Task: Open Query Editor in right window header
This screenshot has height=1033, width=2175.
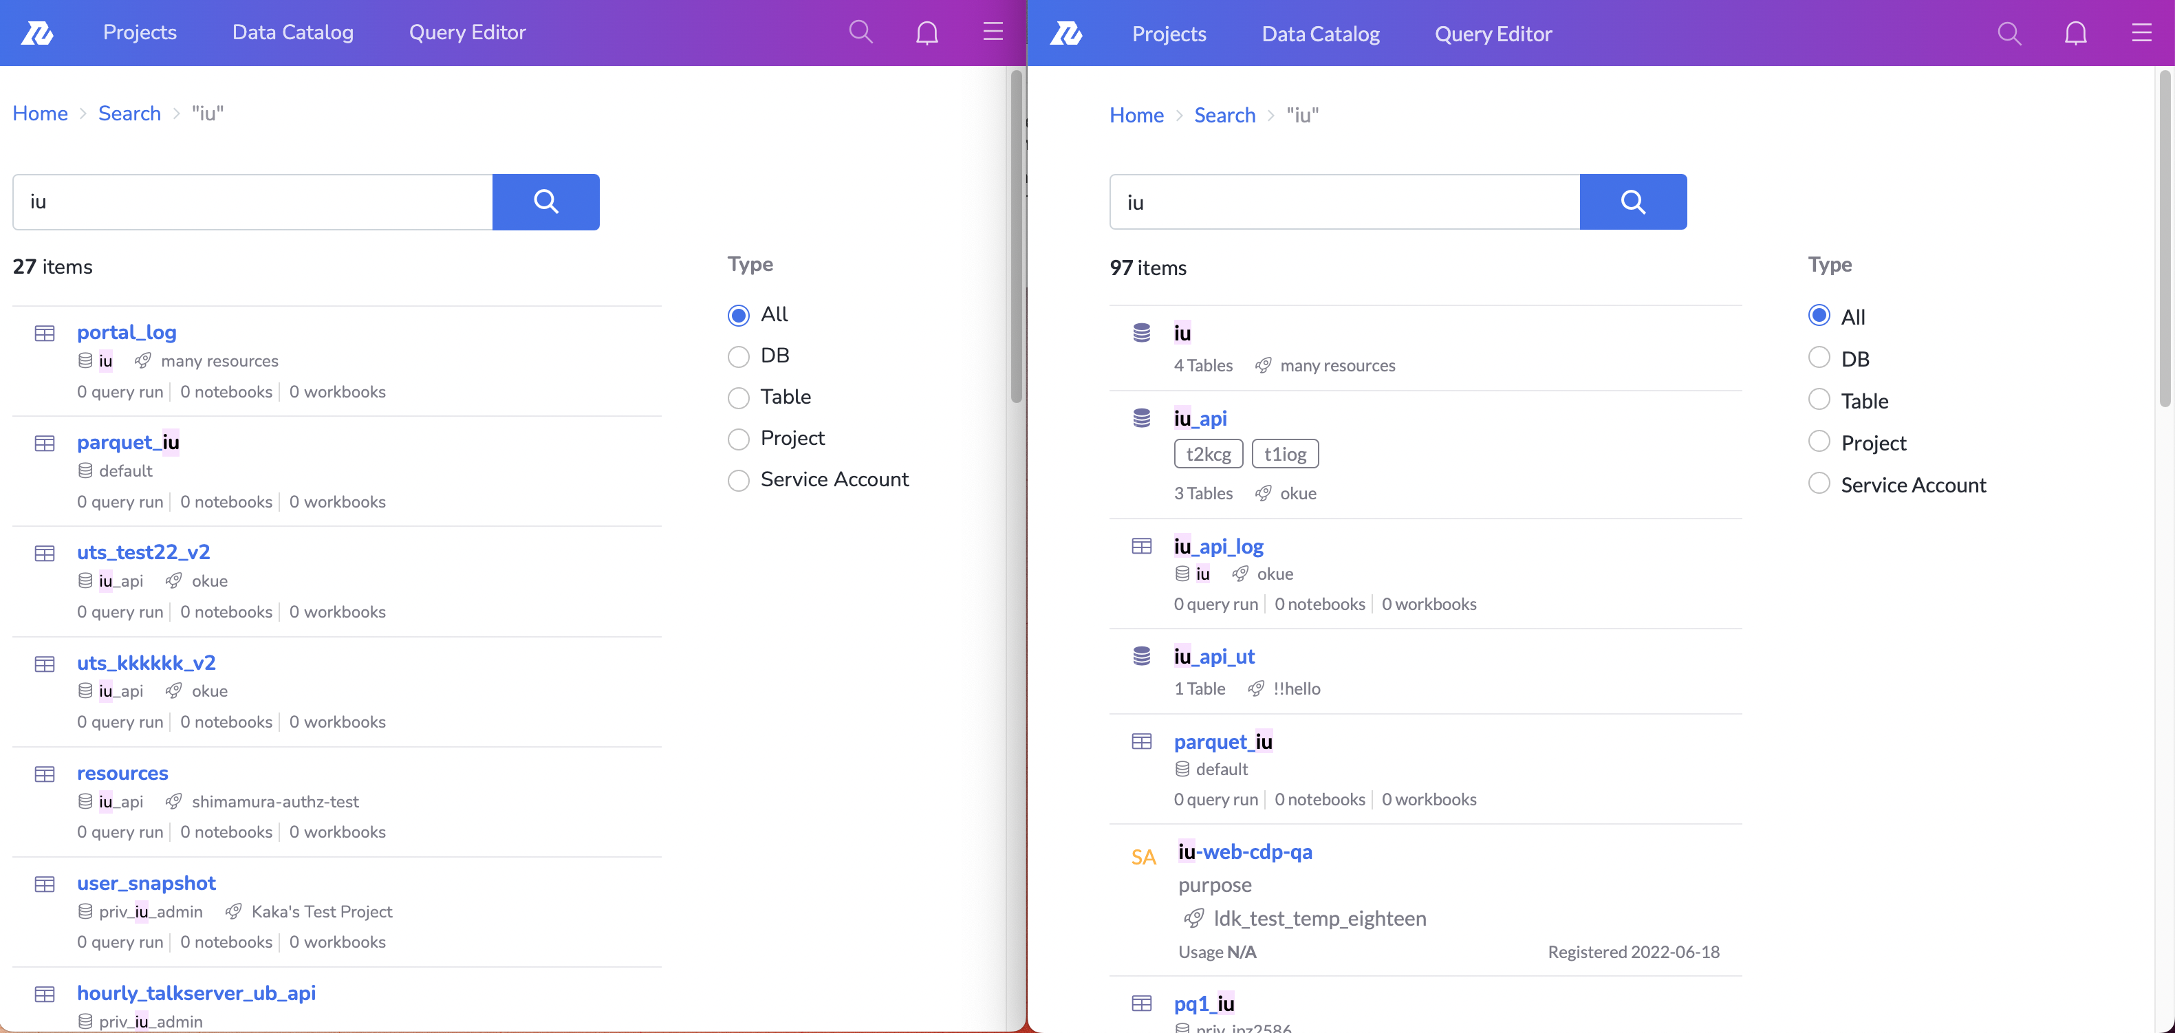Action: (x=1493, y=34)
